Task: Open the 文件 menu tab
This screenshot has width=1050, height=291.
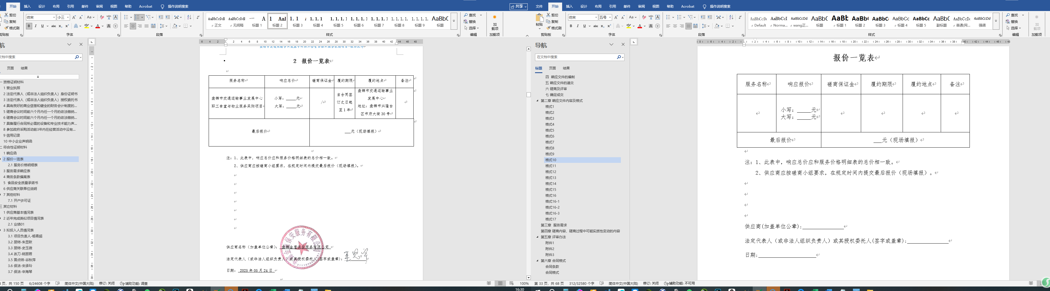Action: (x=539, y=6)
